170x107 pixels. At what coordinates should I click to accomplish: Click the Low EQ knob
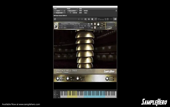(58, 78)
